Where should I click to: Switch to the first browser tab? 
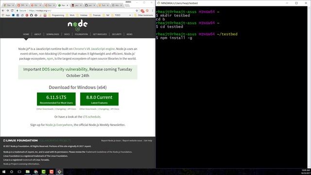click(x=9, y=5)
